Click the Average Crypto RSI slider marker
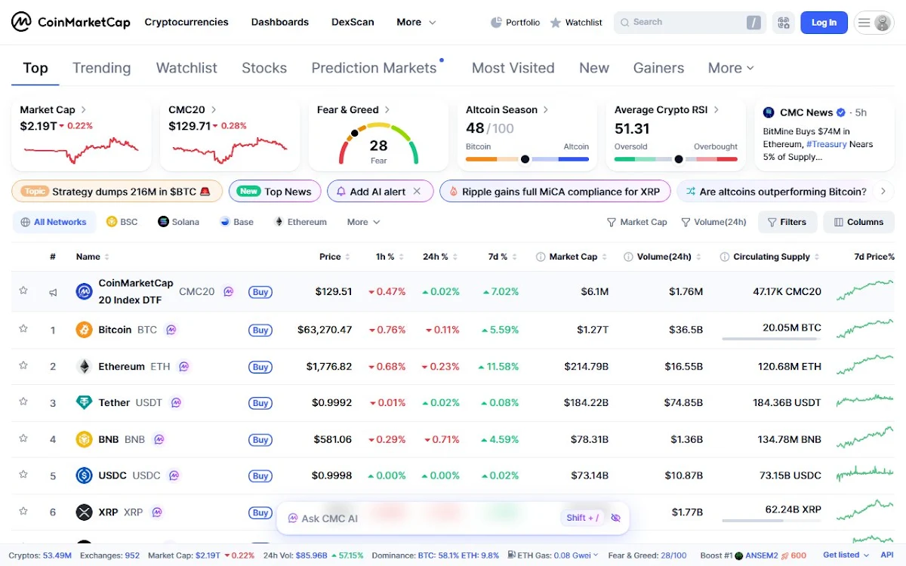 tap(679, 159)
